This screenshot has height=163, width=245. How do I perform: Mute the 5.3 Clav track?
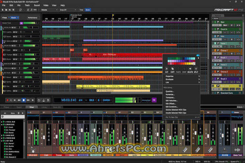(x=14, y=86)
